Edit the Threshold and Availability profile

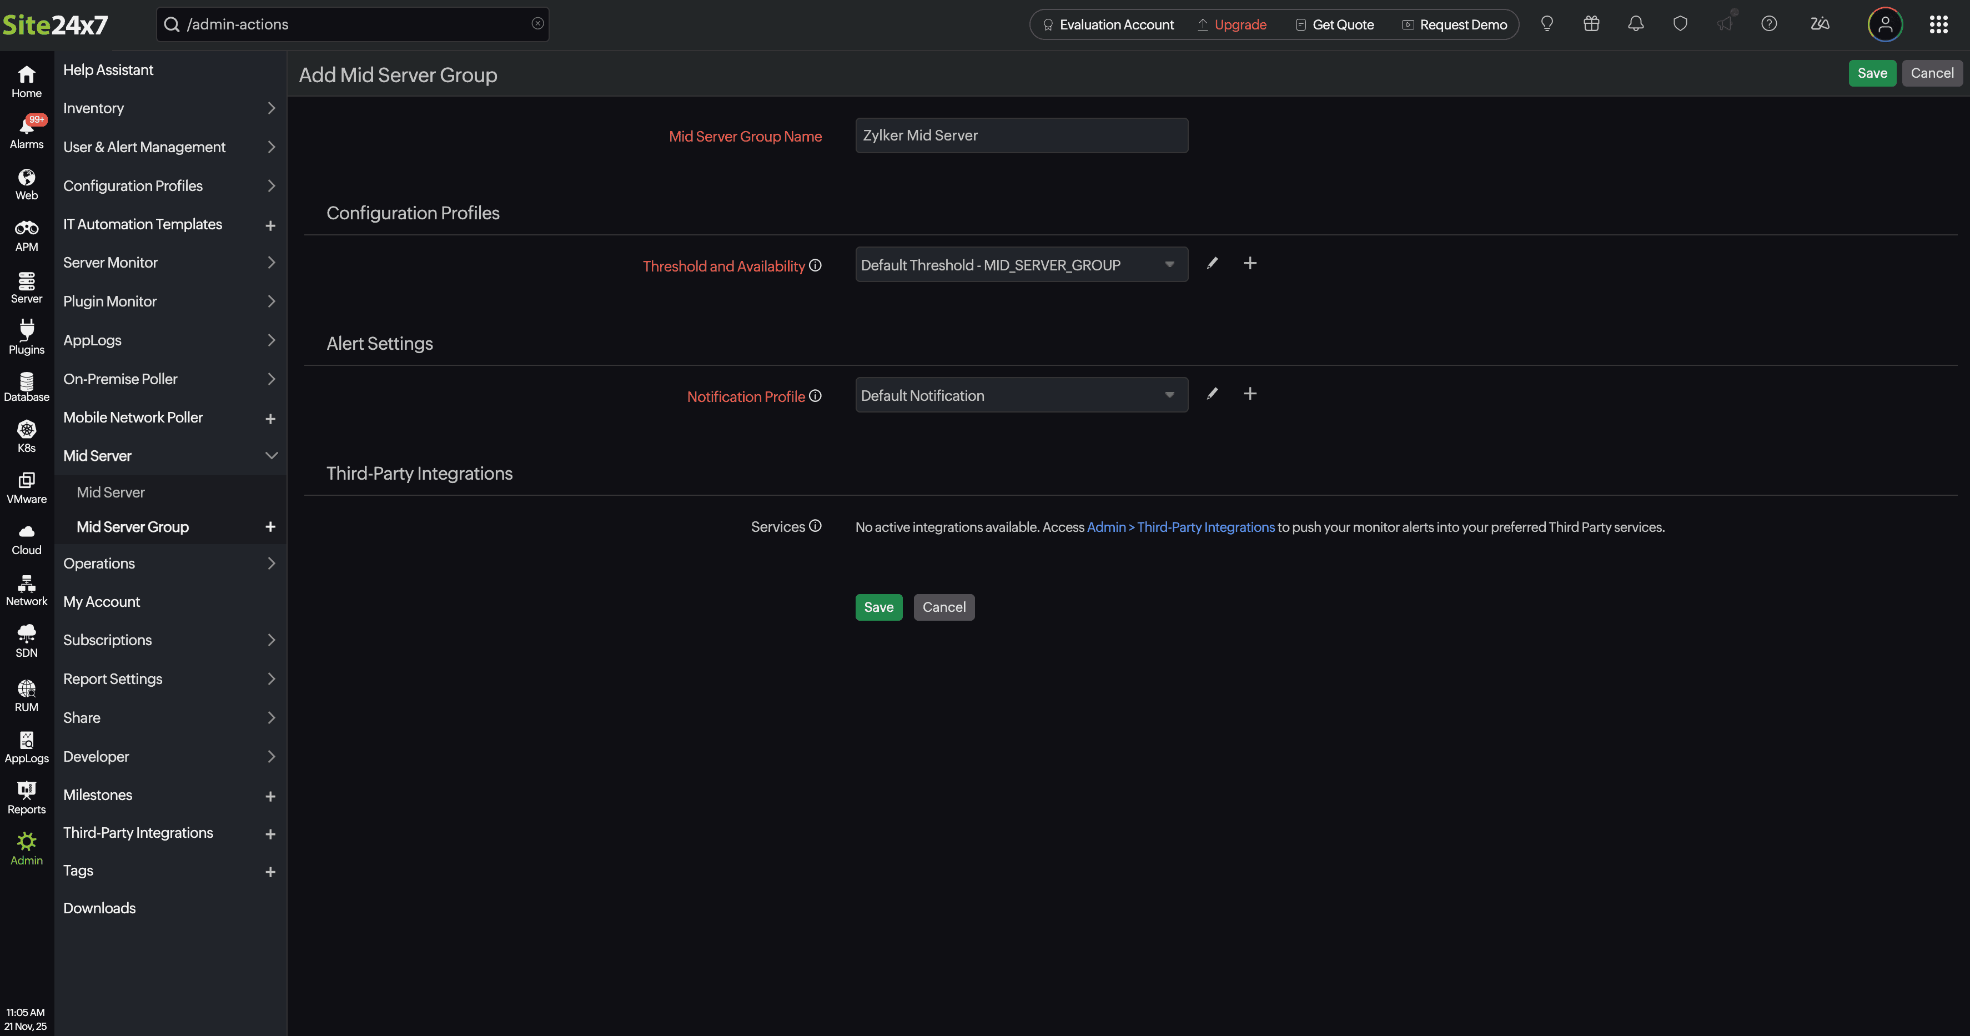click(x=1212, y=264)
